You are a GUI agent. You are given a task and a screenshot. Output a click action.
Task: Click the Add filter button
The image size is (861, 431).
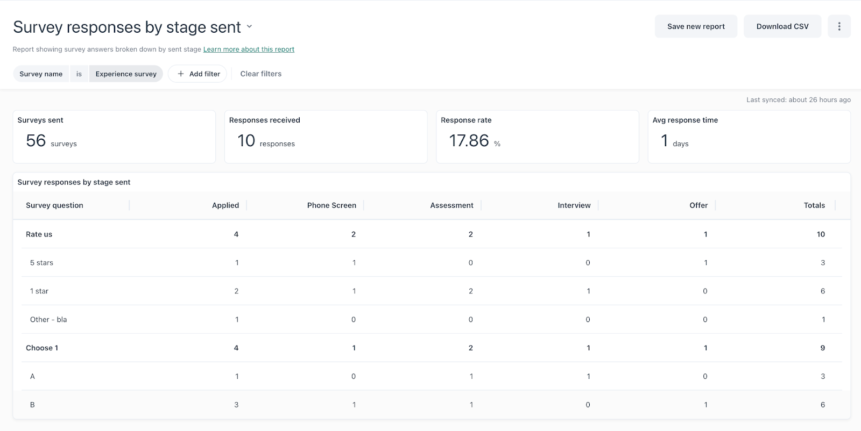[198, 74]
